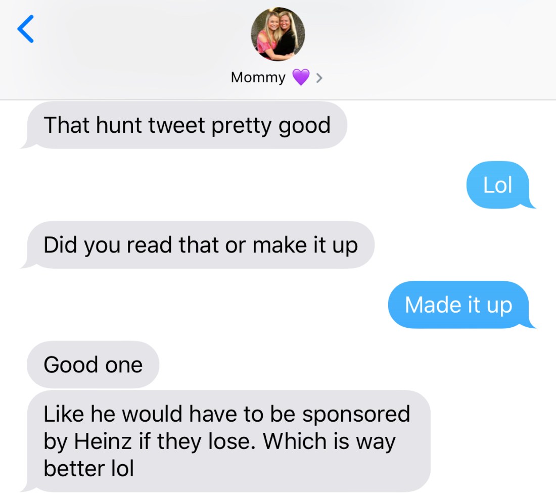556x499 pixels.
Task: Click the word "good" in the first message
Action: pyautogui.click(x=304, y=126)
